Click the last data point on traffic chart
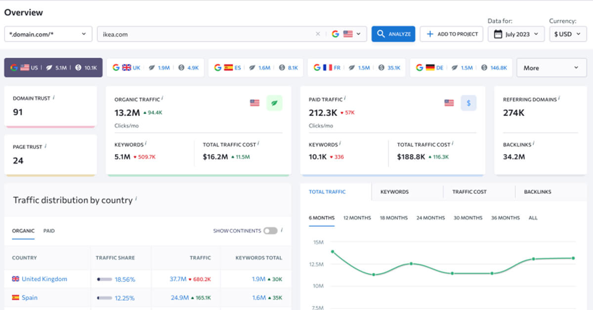This screenshot has height=310, width=593. [573, 258]
